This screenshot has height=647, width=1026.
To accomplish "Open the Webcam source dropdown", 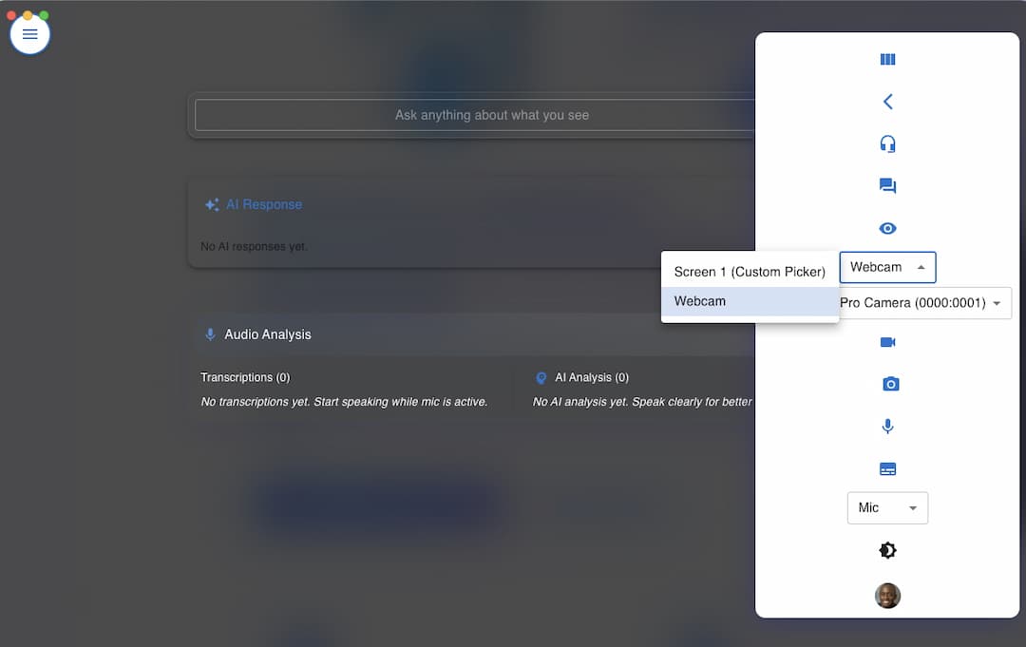I will click(x=887, y=267).
